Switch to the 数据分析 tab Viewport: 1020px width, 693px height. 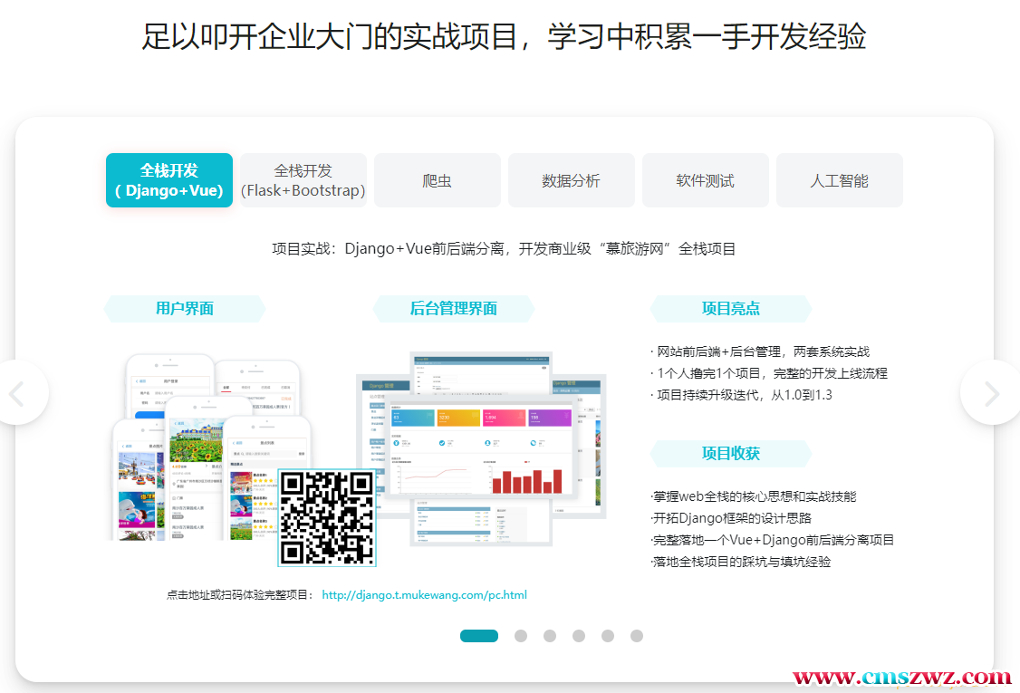[x=571, y=180]
